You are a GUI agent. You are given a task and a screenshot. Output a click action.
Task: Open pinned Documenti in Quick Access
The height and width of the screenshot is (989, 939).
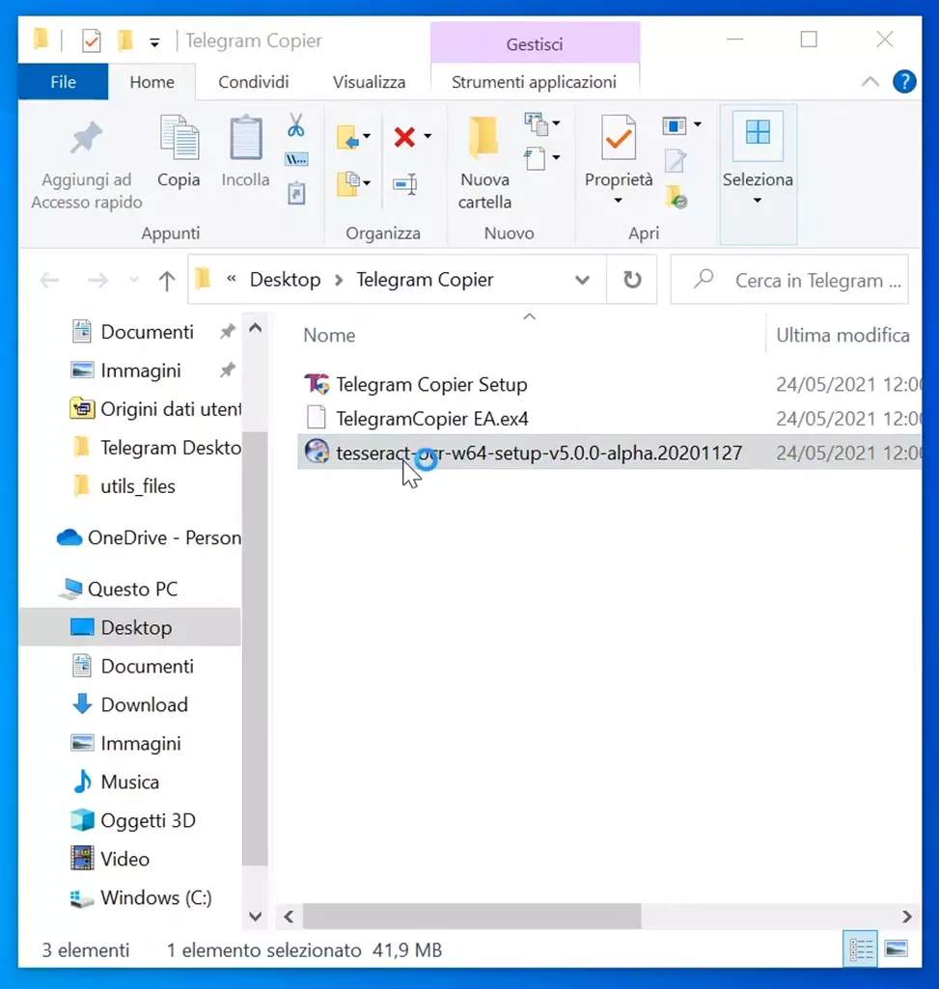coord(147,332)
